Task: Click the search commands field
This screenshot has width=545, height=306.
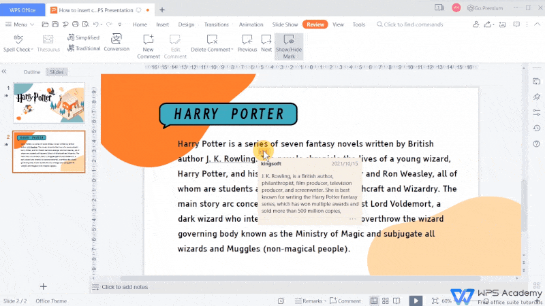Action: (x=410, y=24)
